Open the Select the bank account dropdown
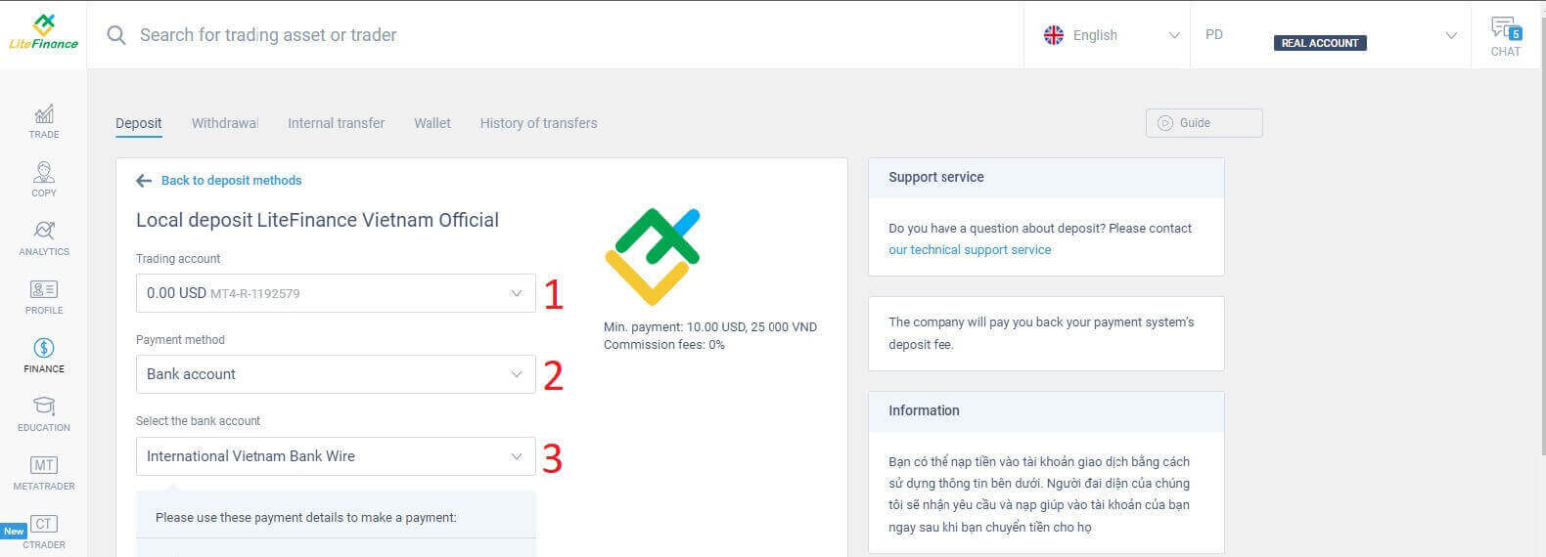The height and width of the screenshot is (557, 1546). tap(335, 456)
